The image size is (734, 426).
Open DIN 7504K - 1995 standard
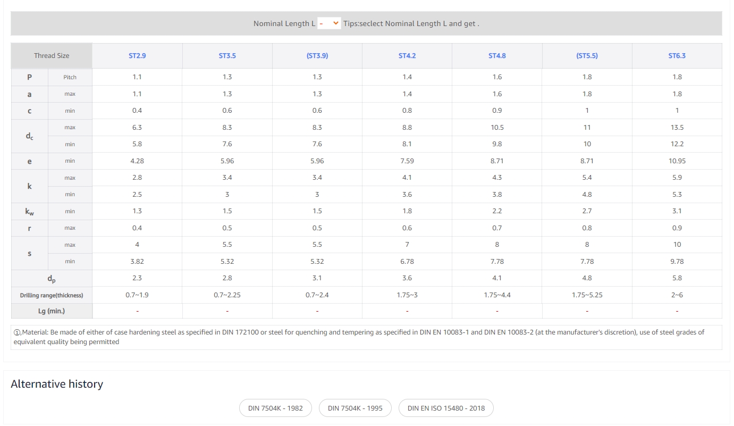point(355,408)
